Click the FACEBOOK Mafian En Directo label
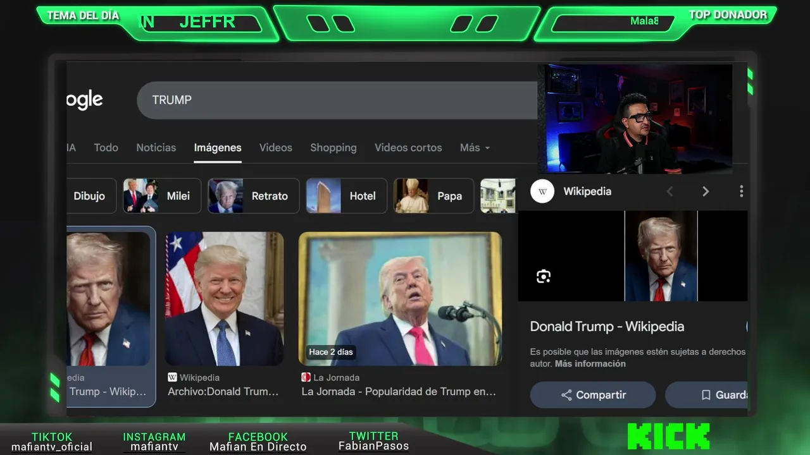Image resolution: width=810 pixels, height=455 pixels. click(x=258, y=442)
